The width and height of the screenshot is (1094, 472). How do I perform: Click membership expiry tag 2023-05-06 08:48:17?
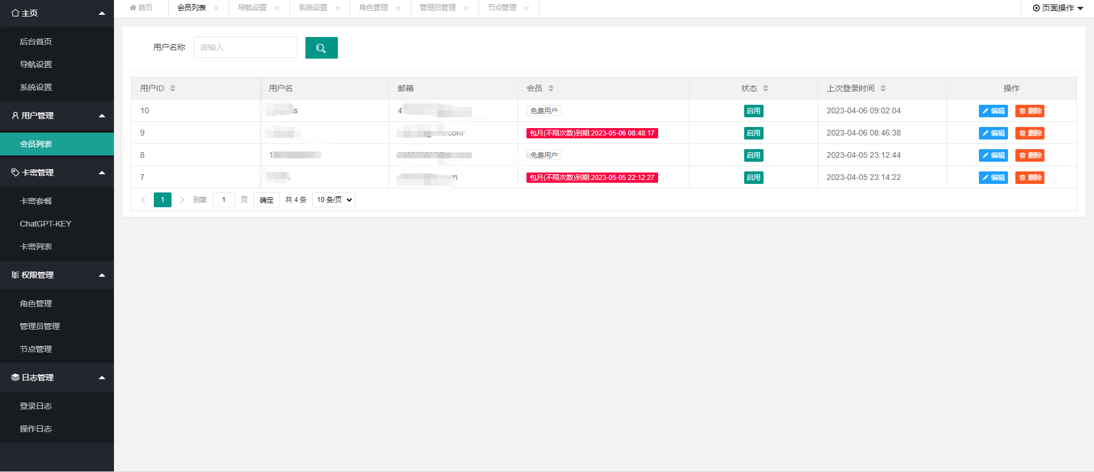point(592,133)
